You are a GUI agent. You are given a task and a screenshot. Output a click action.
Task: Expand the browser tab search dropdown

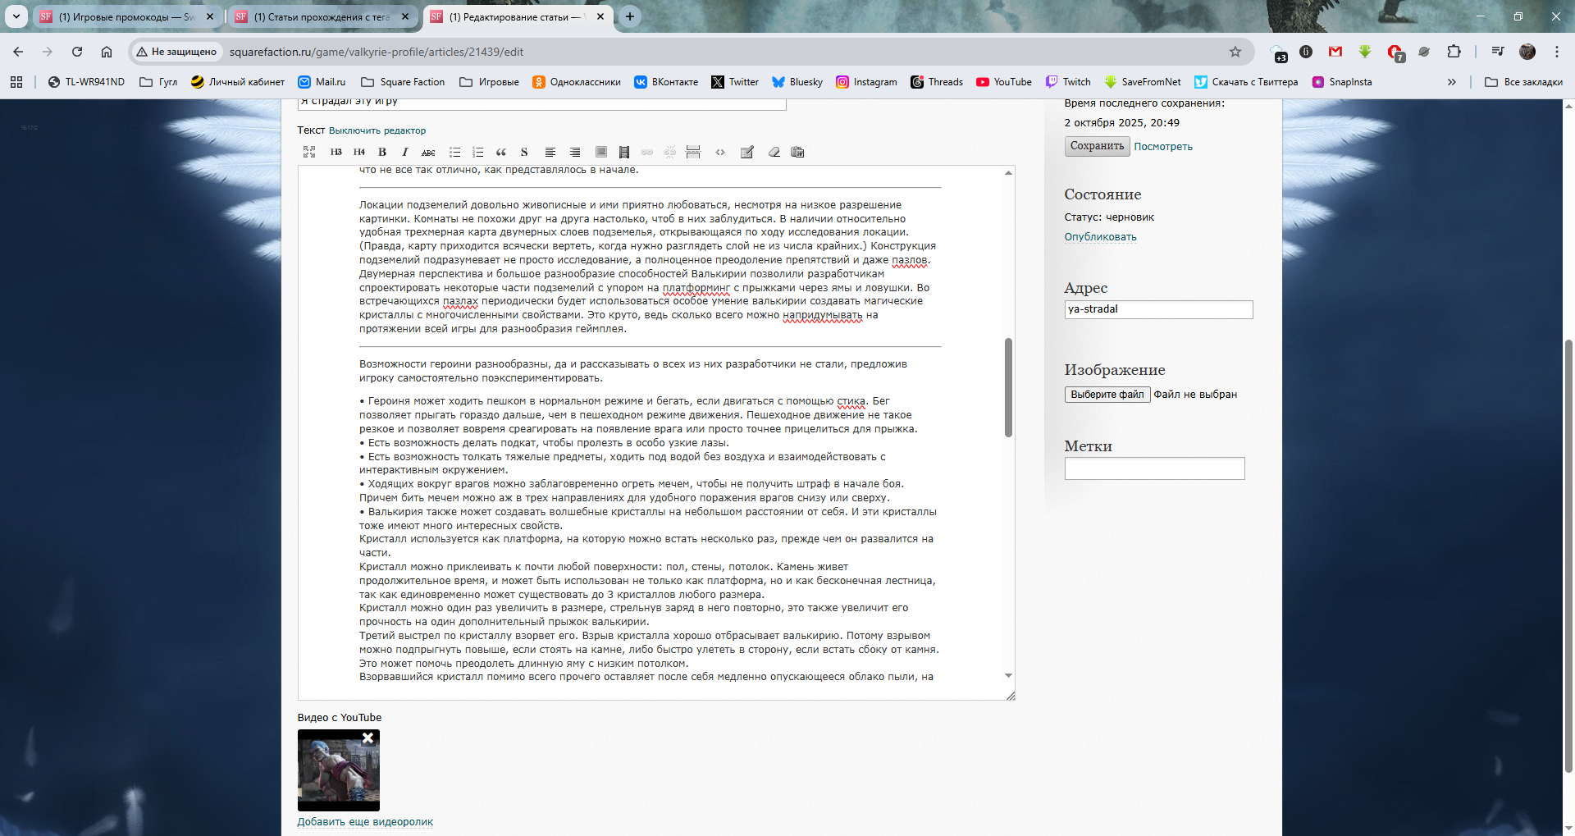[16, 16]
